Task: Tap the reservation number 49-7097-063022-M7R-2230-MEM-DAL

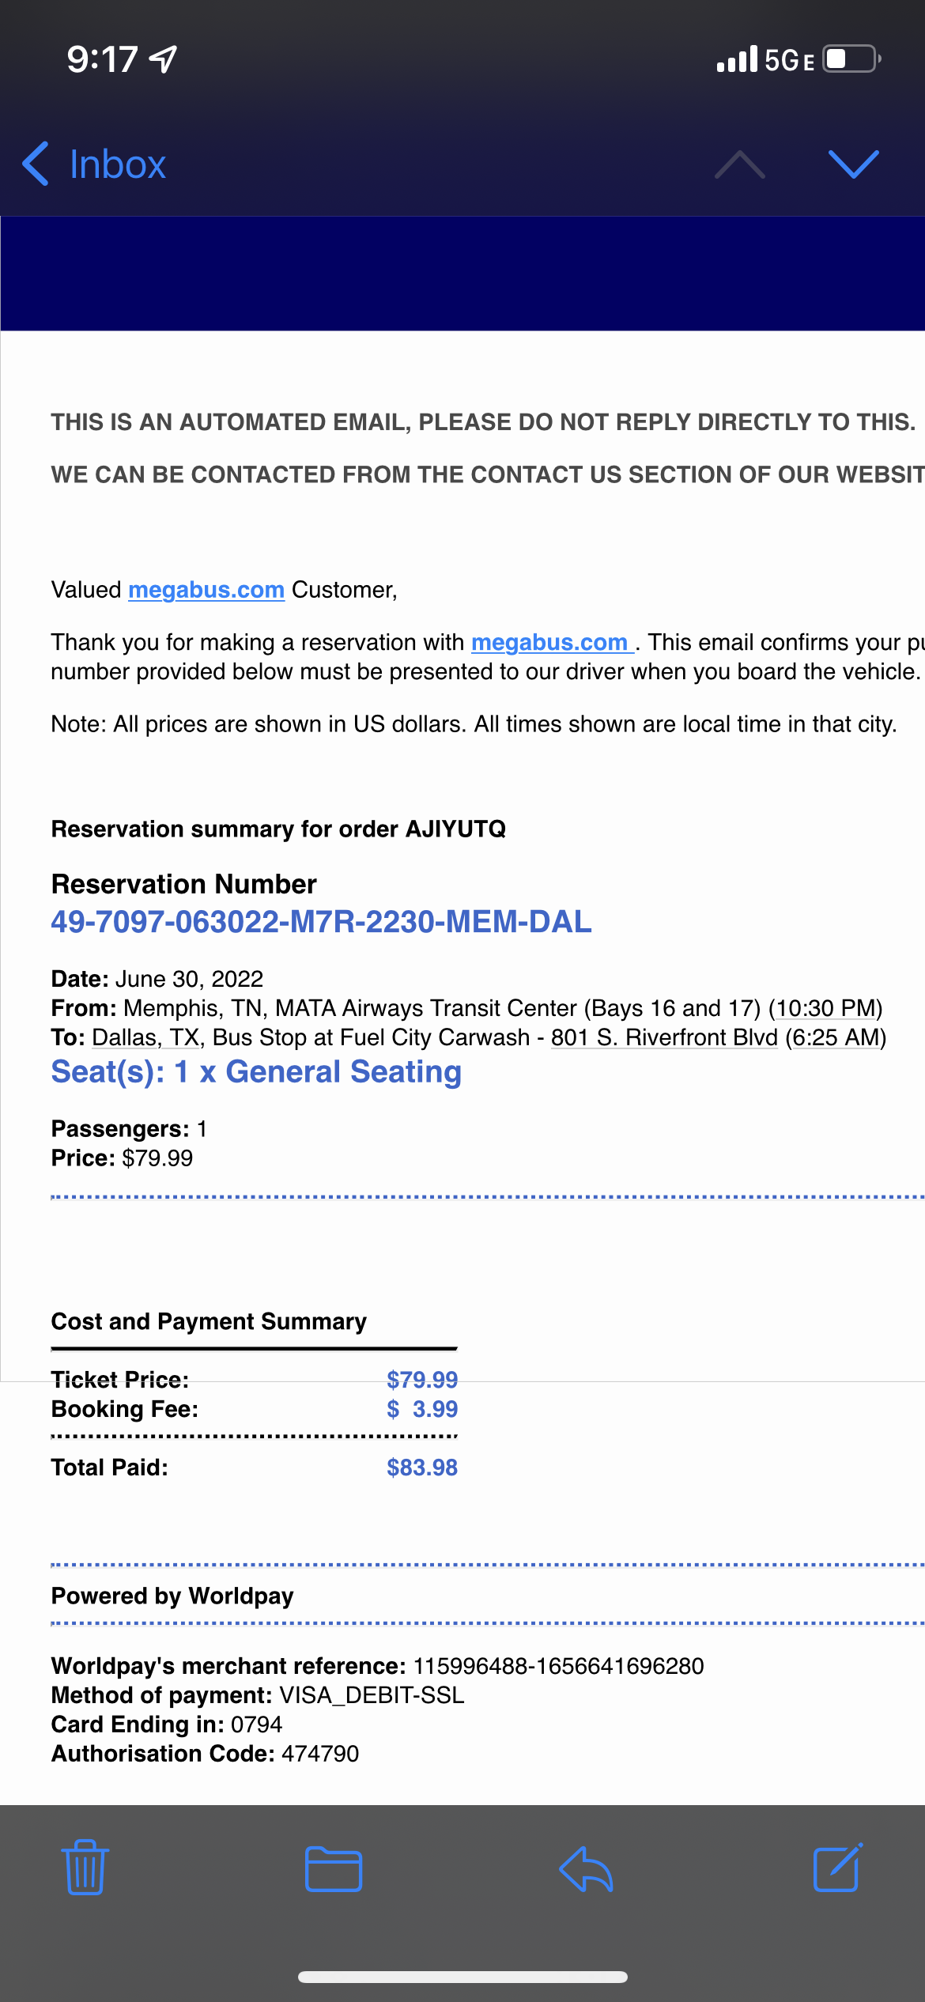Action: (321, 922)
